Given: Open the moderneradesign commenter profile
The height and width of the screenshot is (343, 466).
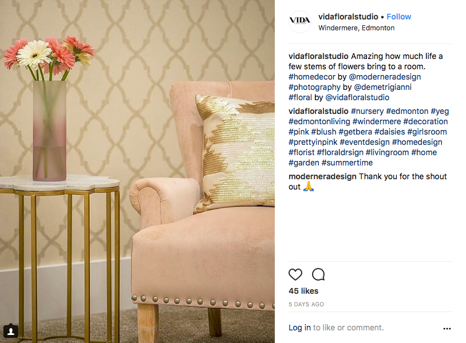Looking at the screenshot, I should (x=322, y=176).
